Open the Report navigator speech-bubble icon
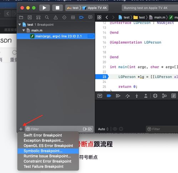The image size is (178, 173). pyautogui.click(x=90, y=17)
